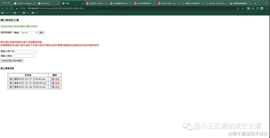Viewport: 270px width, 138px height.
Task: Focus the 请输入用户名 input field
Action: click(x=26, y=51)
